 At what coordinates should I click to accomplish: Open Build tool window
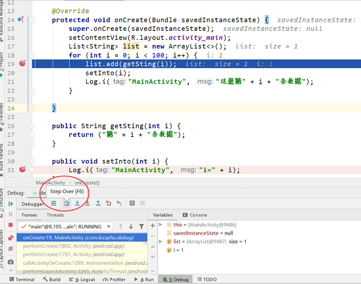coord(52,280)
